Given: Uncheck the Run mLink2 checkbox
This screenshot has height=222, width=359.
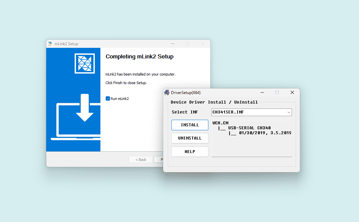Looking at the screenshot, I should pyautogui.click(x=108, y=99).
